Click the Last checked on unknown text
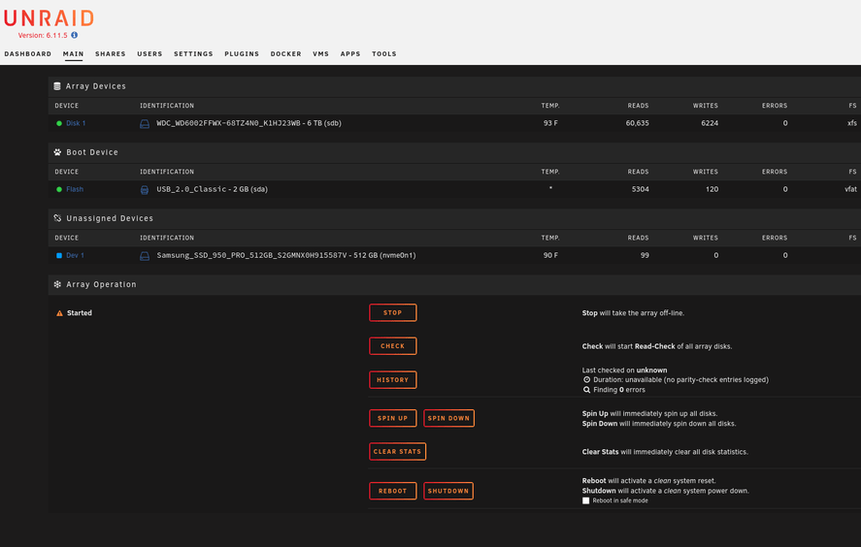 point(624,370)
